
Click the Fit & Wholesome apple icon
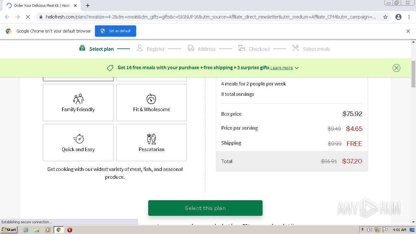point(151,99)
